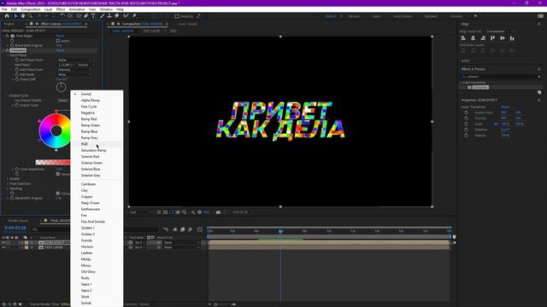The width and height of the screenshot is (547, 307).
Task: Toggle the Composite Over Layer checkbox
Action: click(x=58, y=194)
